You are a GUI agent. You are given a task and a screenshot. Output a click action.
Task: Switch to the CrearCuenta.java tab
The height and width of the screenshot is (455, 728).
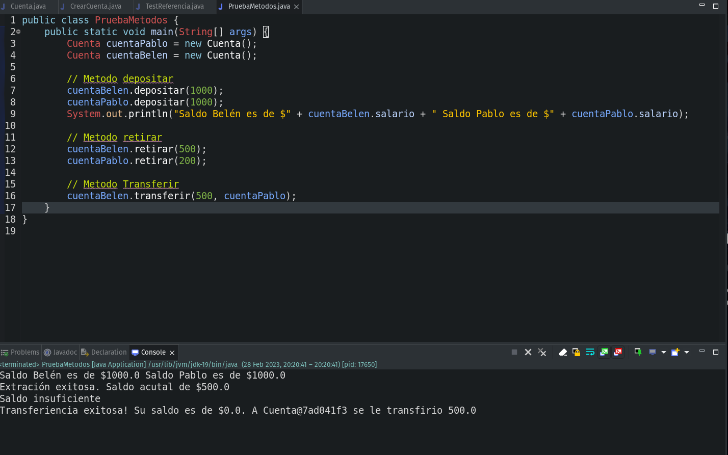click(96, 7)
